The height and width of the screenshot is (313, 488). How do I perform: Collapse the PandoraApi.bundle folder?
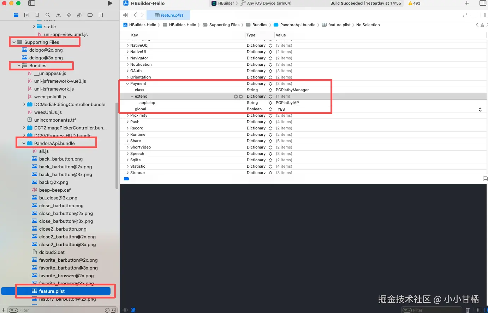point(24,143)
